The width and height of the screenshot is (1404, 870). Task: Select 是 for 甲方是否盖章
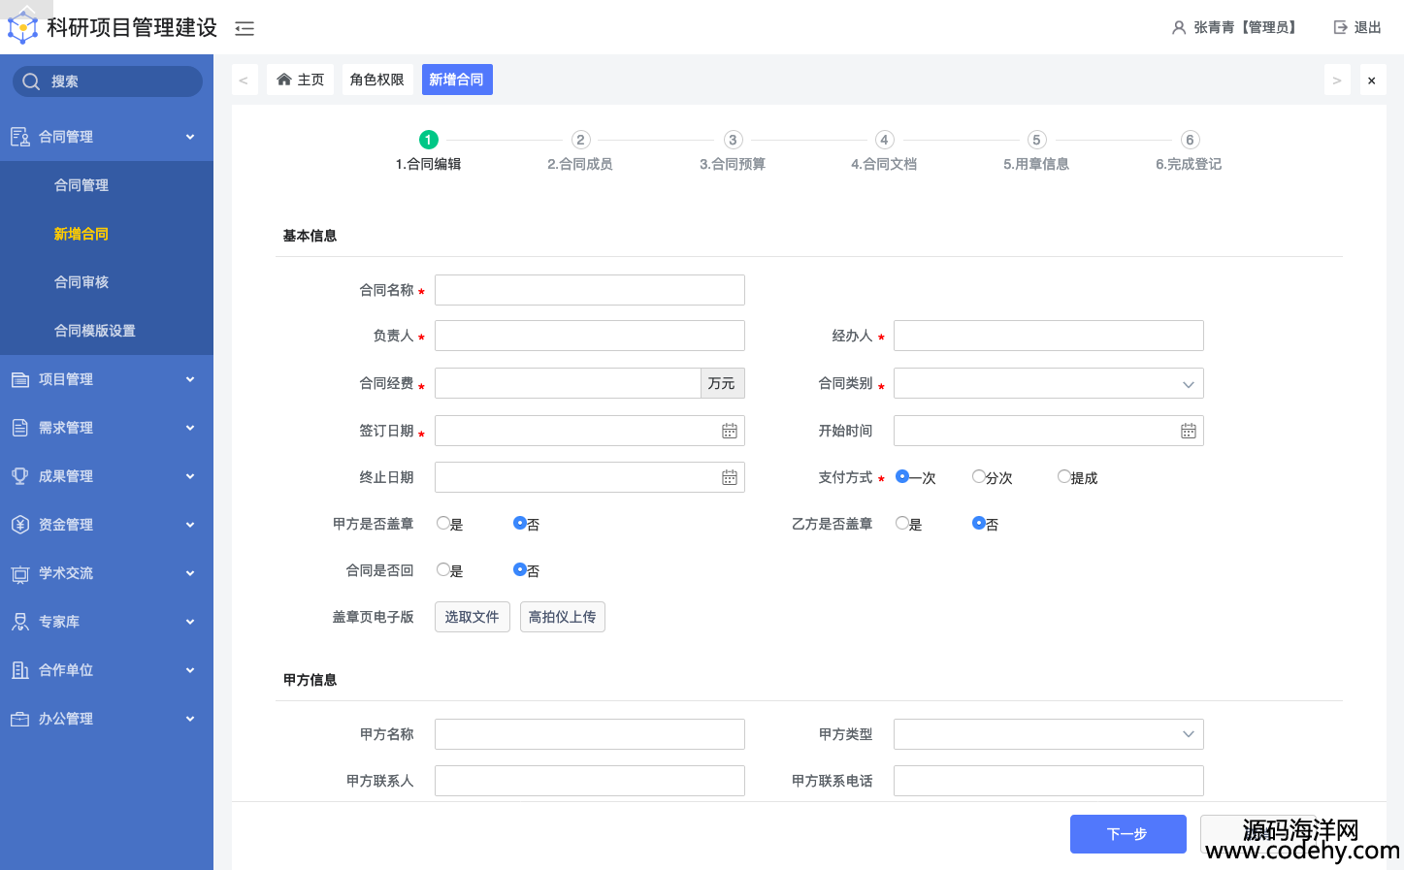[x=443, y=523]
